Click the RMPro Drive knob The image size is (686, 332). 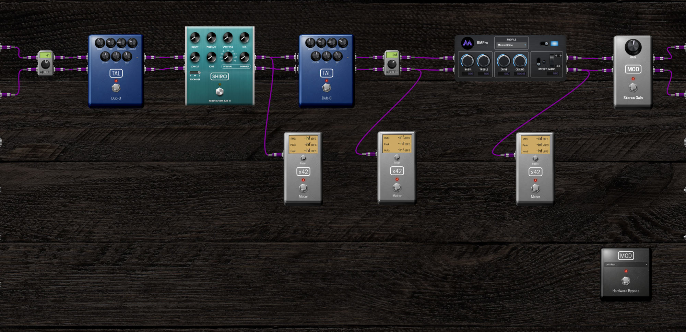pos(504,61)
